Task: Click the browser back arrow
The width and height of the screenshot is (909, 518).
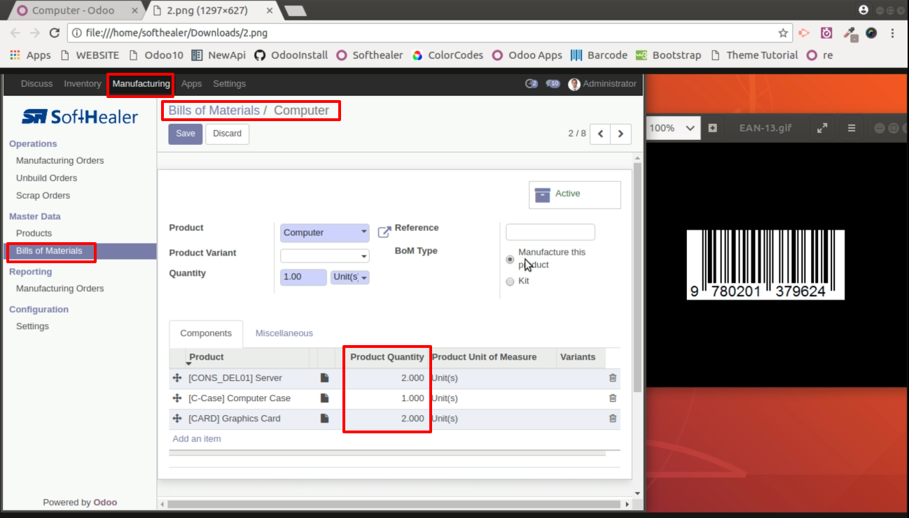Action: pos(15,33)
